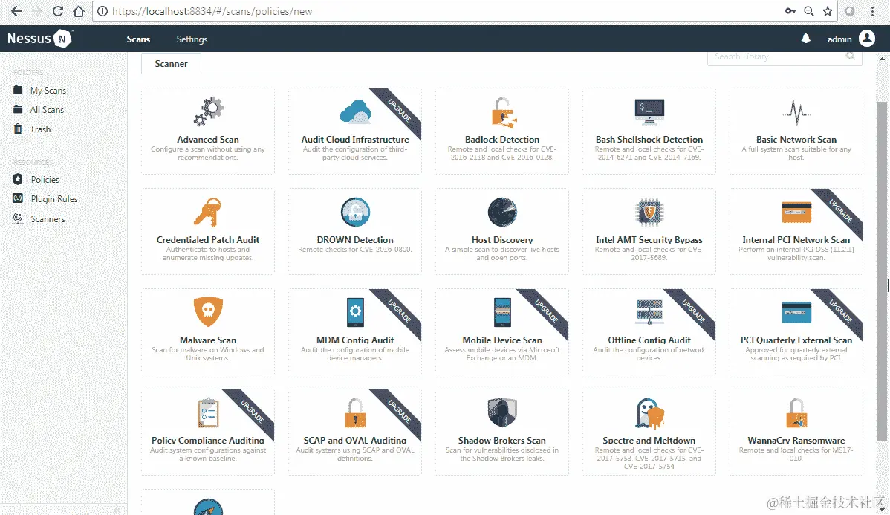
Task: Click the browser site info icon
Action: click(x=103, y=11)
